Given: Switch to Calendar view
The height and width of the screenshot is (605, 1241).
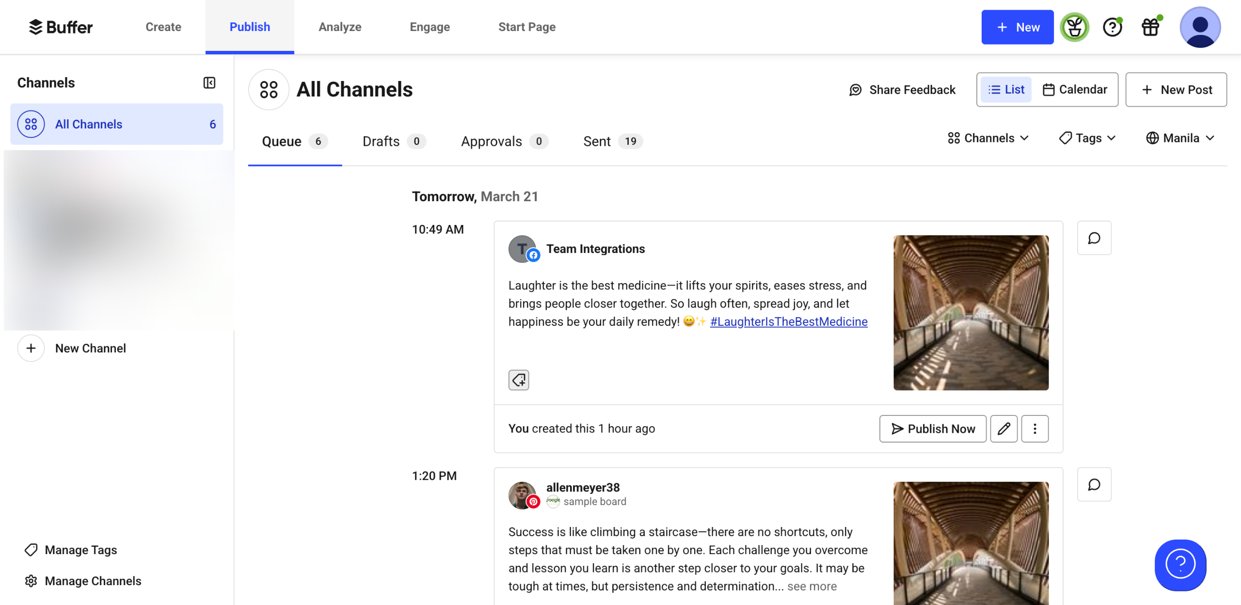Looking at the screenshot, I should [x=1075, y=90].
